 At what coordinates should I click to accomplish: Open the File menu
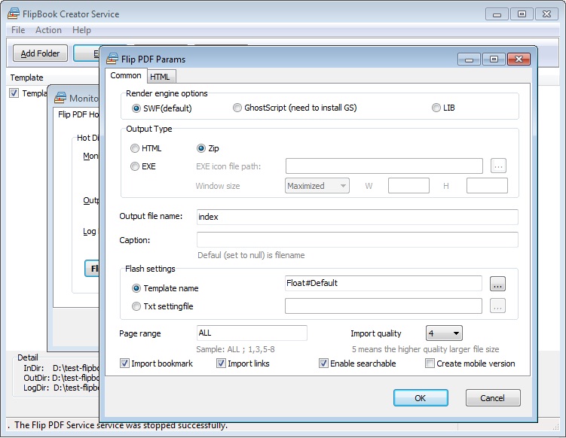click(18, 30)
